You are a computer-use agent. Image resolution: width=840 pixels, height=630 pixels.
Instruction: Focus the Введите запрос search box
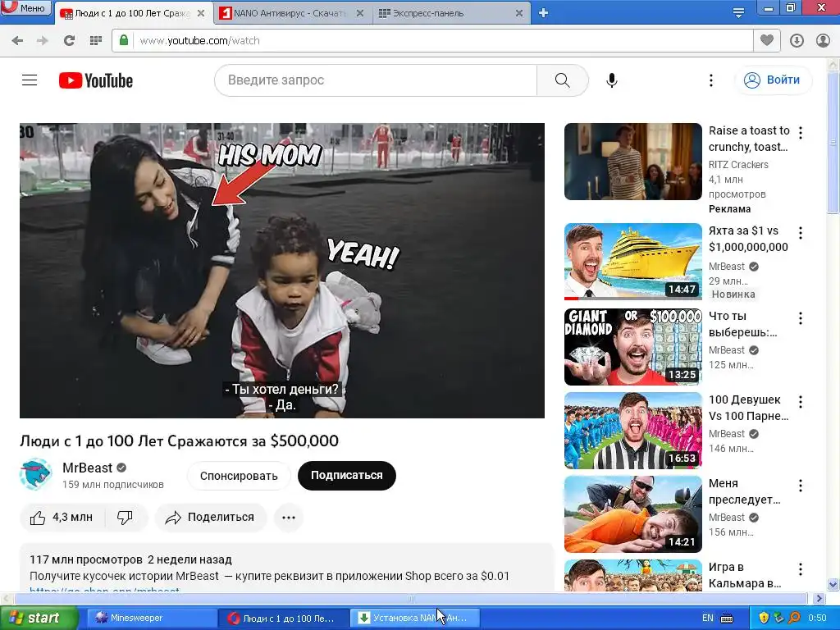point(376,80)
